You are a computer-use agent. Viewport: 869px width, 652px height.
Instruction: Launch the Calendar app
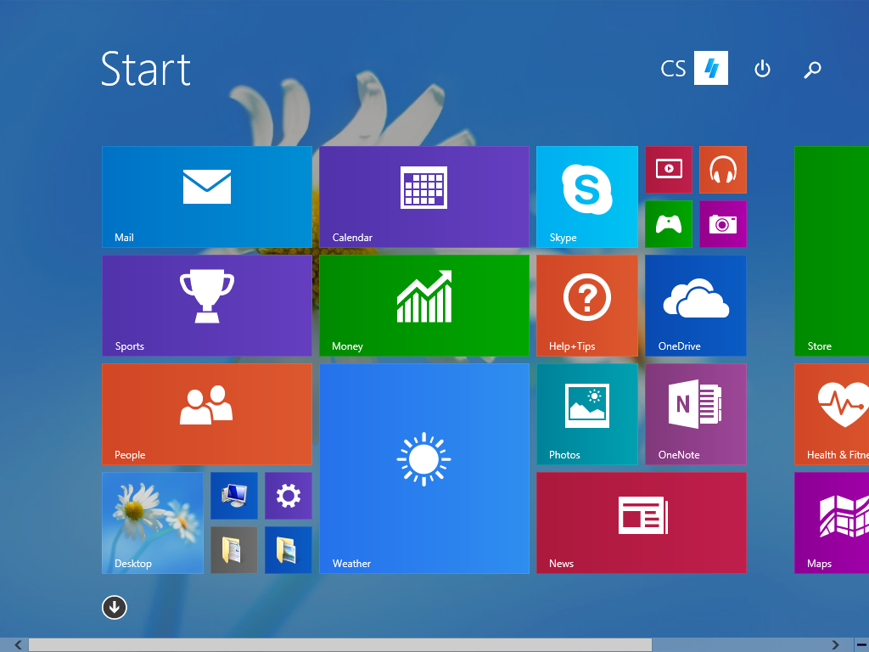click(423, 196)
